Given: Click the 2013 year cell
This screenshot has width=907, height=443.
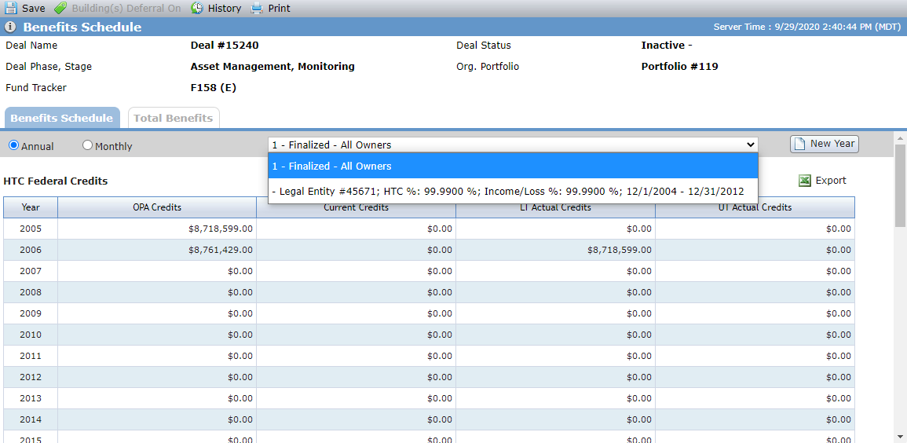Looking at the screenshot, I should 31,398.
